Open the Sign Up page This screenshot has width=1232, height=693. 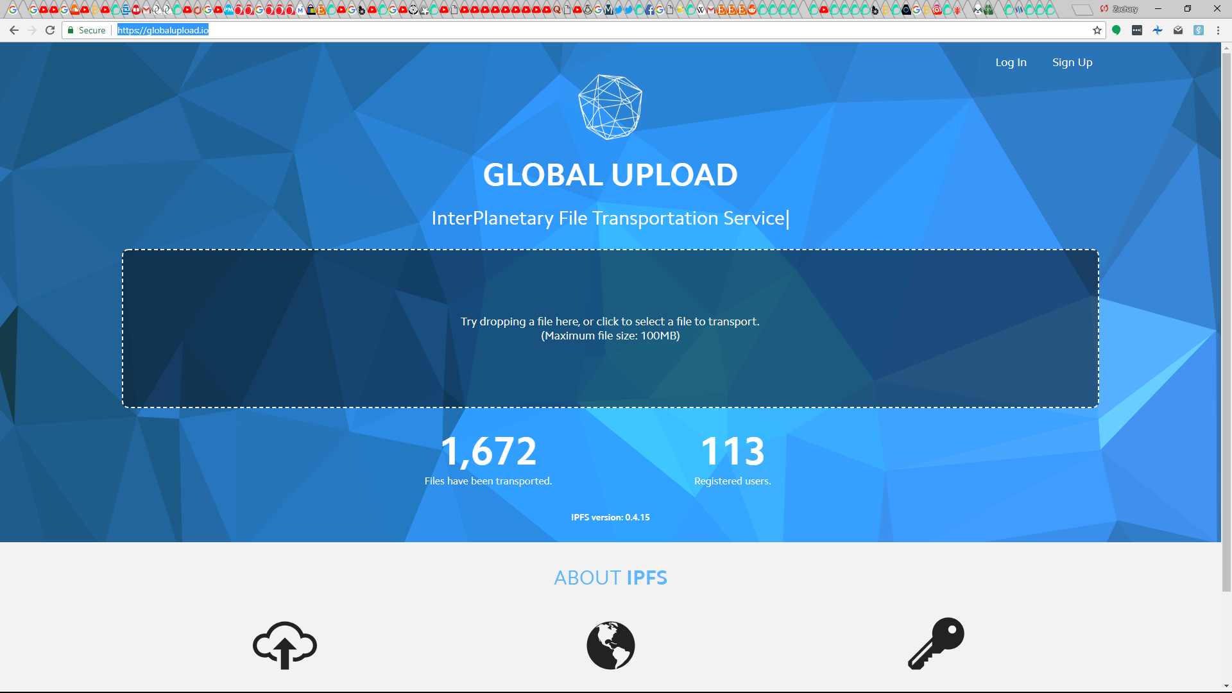point(1072,62)
